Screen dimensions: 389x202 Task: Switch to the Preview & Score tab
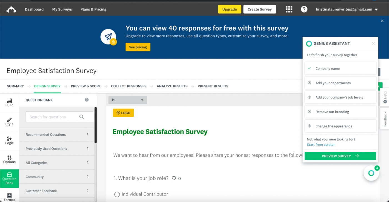point(86,86)
